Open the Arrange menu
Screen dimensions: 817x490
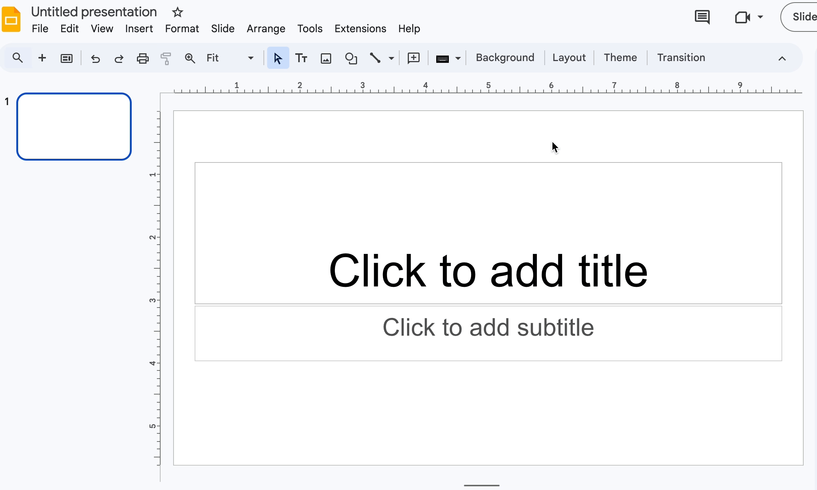point(266,28)
